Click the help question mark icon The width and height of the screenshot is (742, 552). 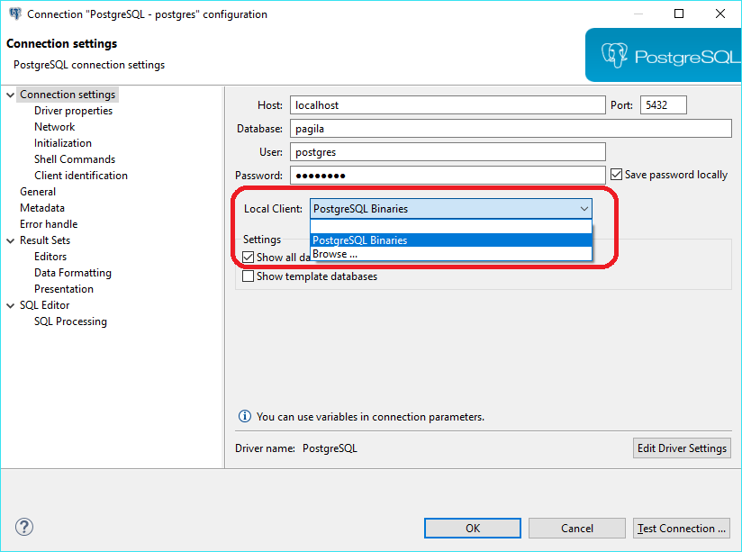24,527
